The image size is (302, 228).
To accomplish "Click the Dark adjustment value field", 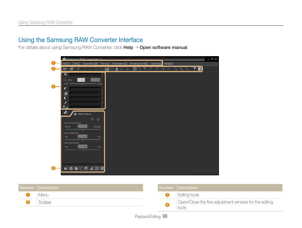I will (x=82, y=146).
